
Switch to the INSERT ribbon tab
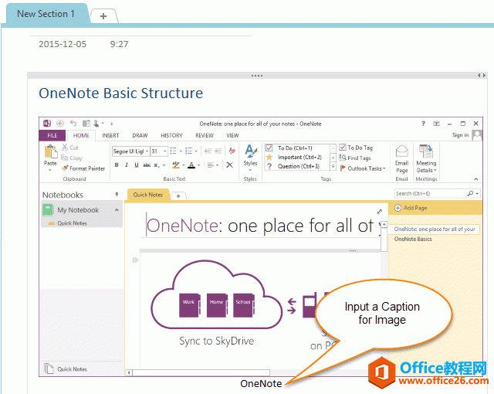click(110, 135)
